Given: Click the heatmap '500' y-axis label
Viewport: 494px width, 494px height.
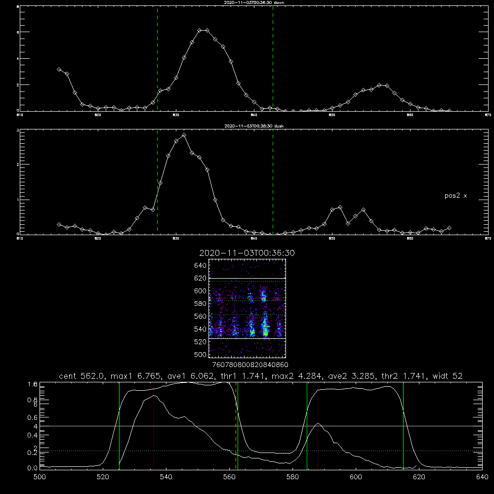Looking at the screenshot, I should 201,354.
